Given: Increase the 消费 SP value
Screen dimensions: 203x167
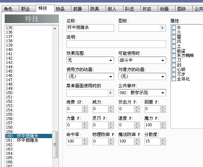Looking at the screenshot, I should [x=85, y=107].
